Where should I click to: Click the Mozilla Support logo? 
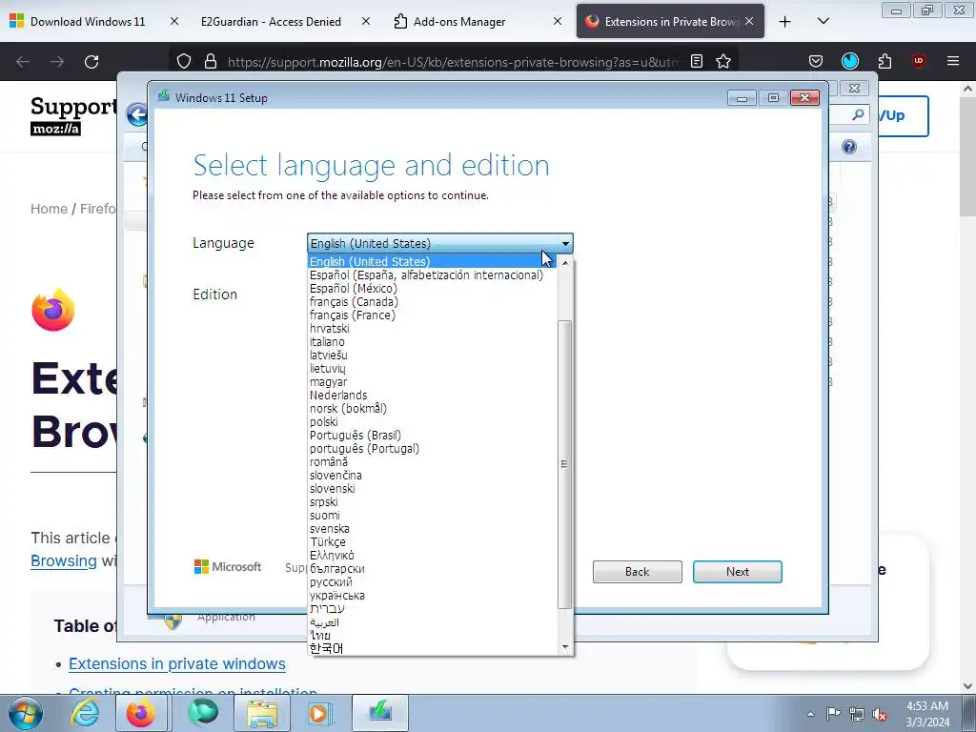[x=73, y=115]
